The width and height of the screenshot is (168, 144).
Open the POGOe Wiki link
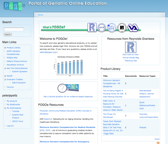click(x=12, y=58)
